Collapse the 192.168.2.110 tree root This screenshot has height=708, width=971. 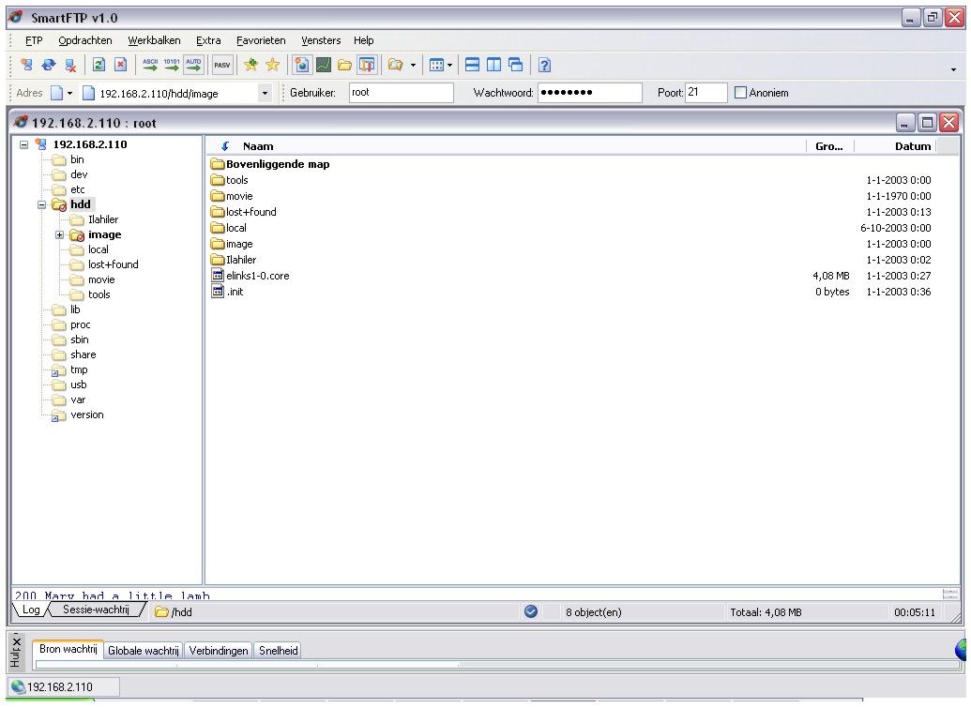(23, 144)
